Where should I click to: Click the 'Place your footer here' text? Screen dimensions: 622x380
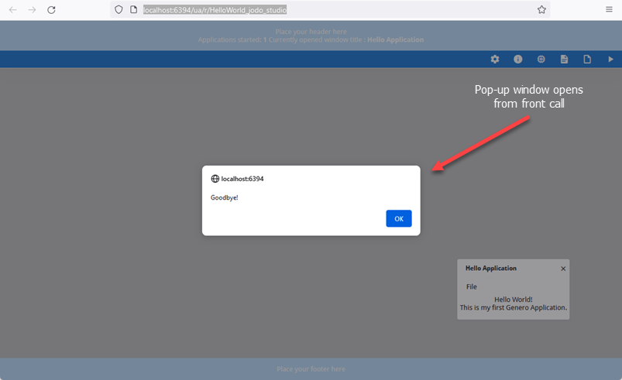click(x=311, y=369)
